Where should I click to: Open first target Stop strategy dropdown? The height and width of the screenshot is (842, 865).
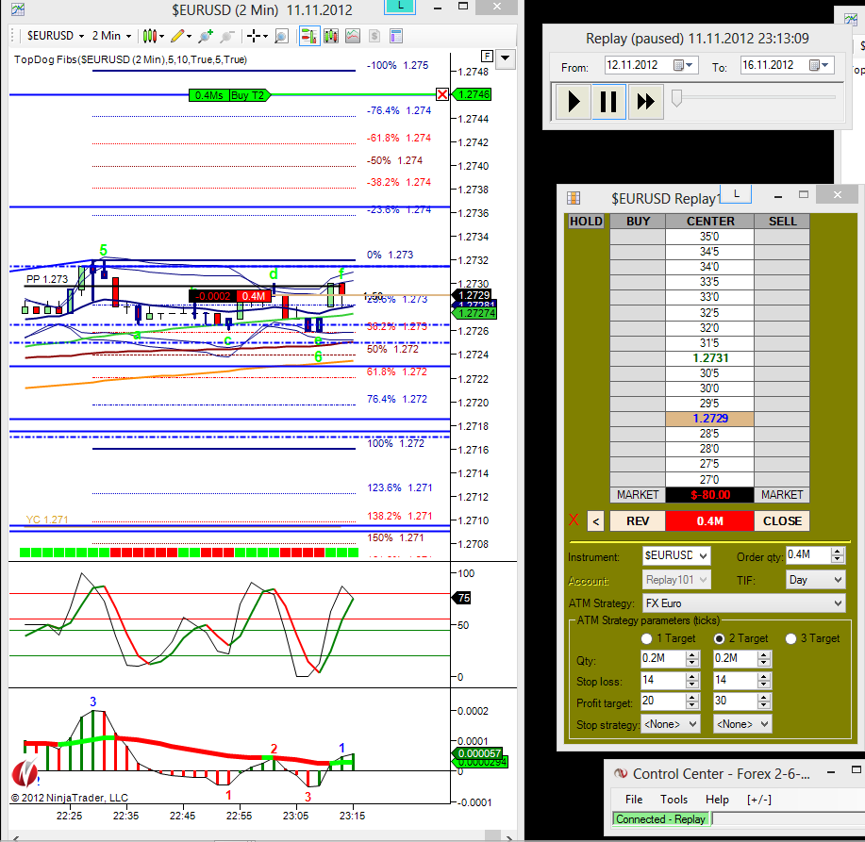click(x=671, y=724)
